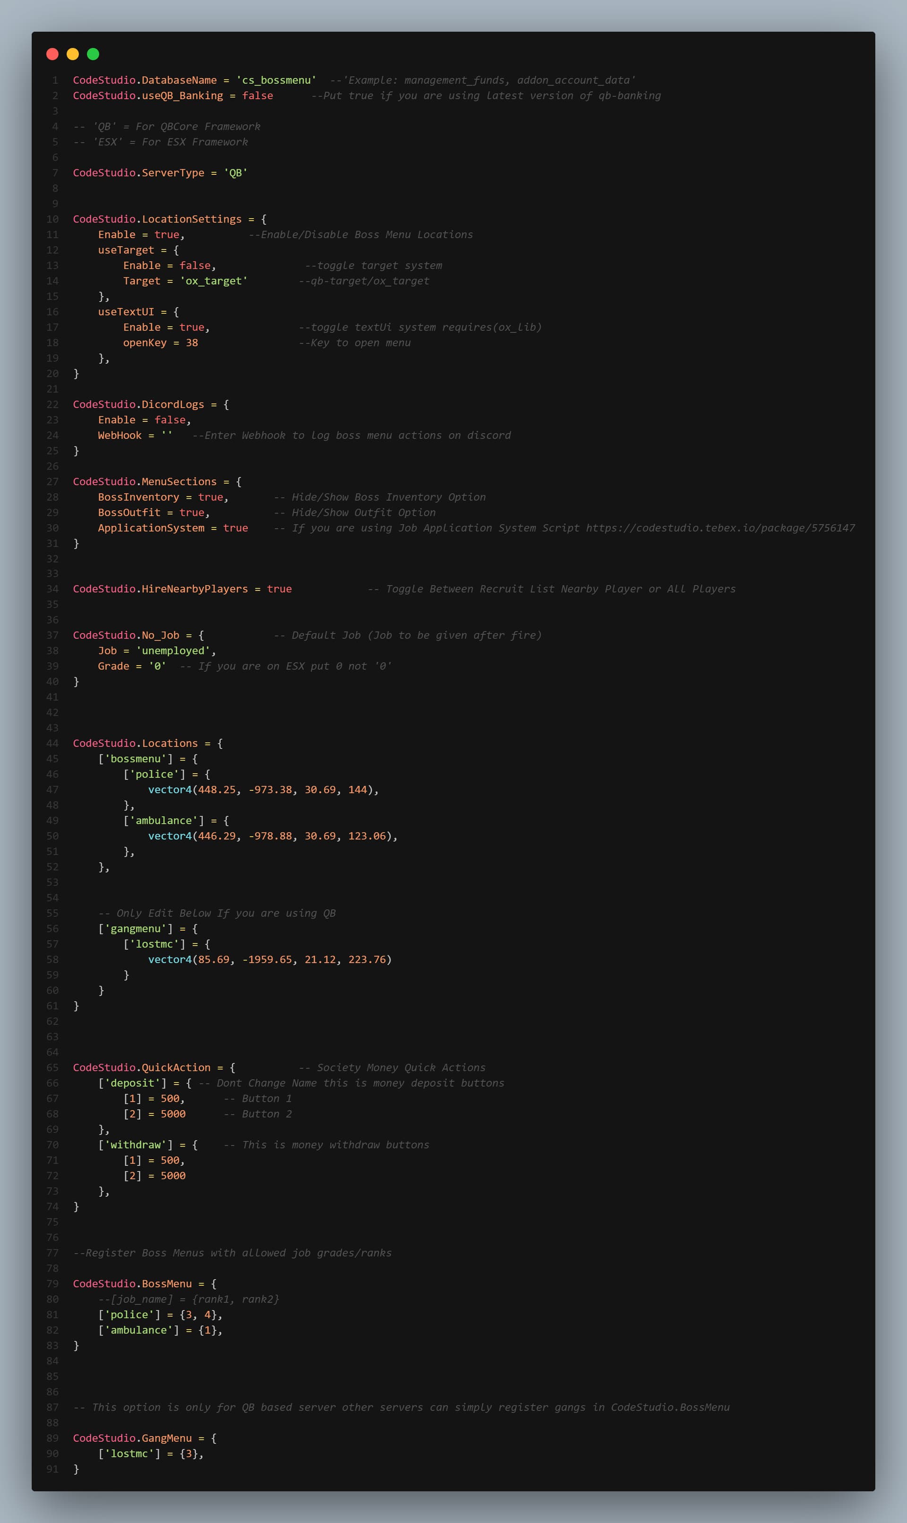907x1523 pixels.
Task: Click the 'ox_target' Target string
Action: click(x=214, y=281)
